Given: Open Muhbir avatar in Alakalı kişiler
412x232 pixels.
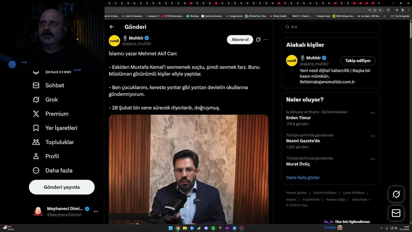Looking at the screenshot, I should [x=292, y=61].
